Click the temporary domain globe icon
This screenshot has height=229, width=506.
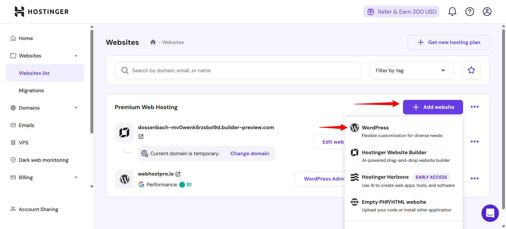point(144,153)
